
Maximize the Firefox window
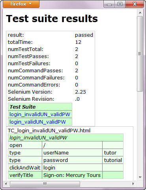point(120,4)
